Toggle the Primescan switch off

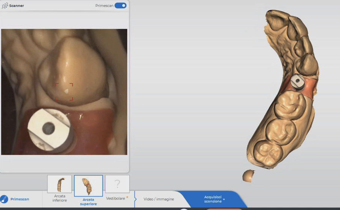pos(120,6)
